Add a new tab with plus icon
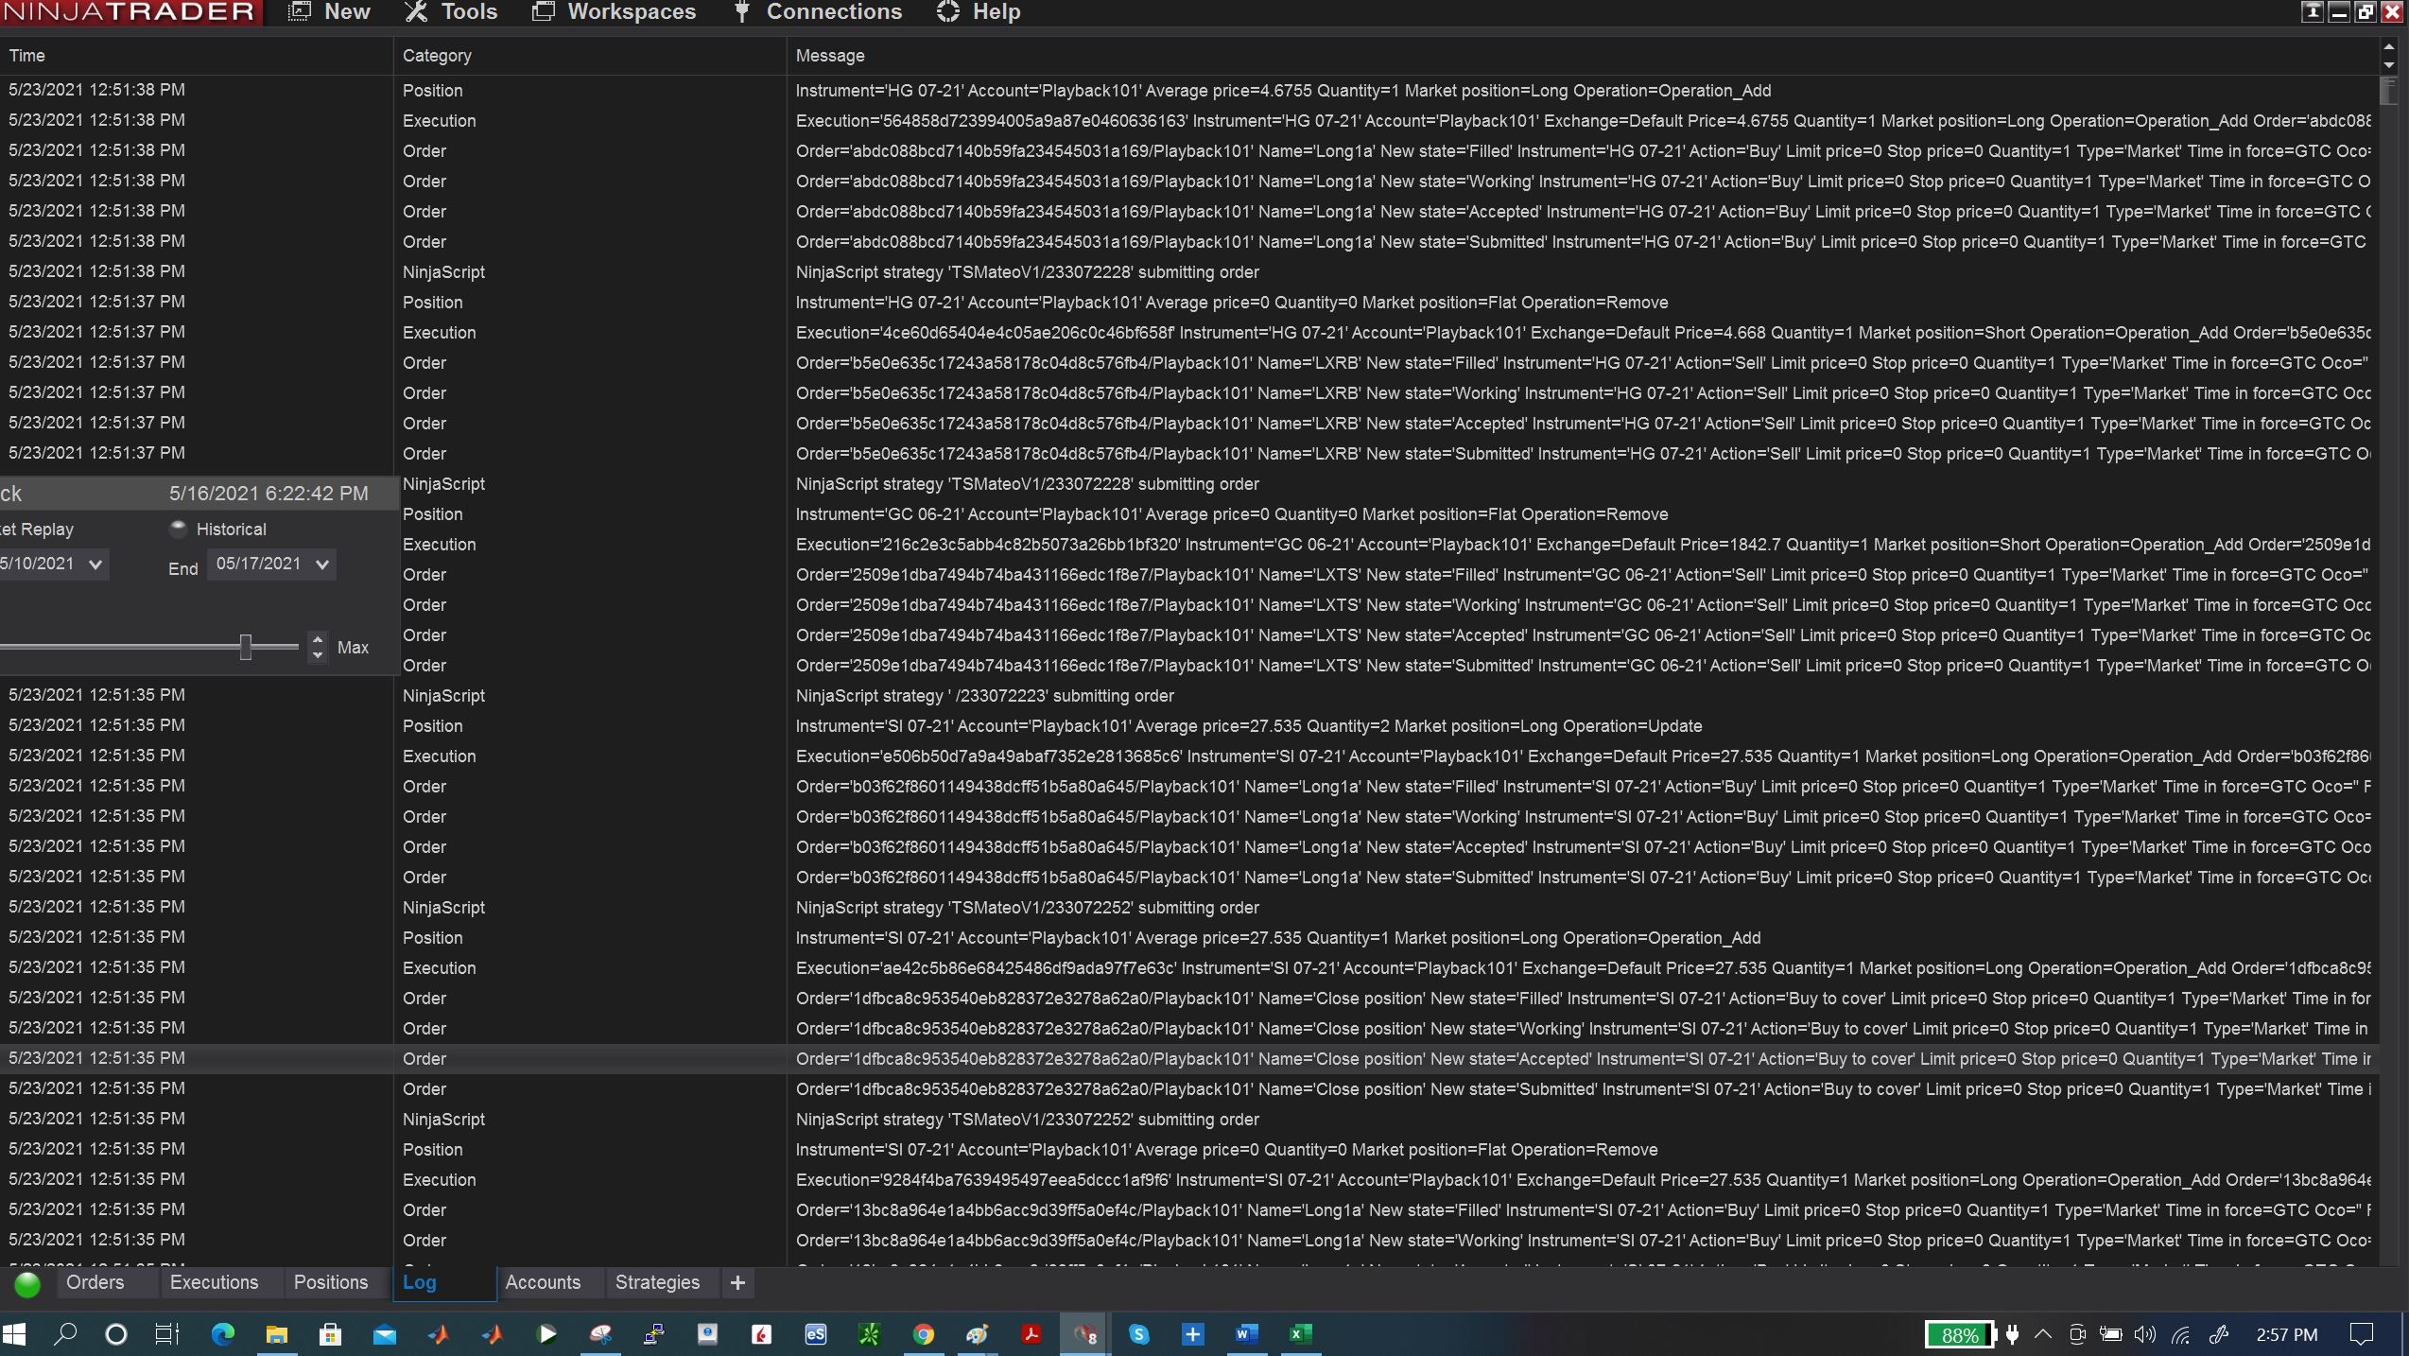This screenshot has width=2409, height=1356. [x=737, y=1283]
